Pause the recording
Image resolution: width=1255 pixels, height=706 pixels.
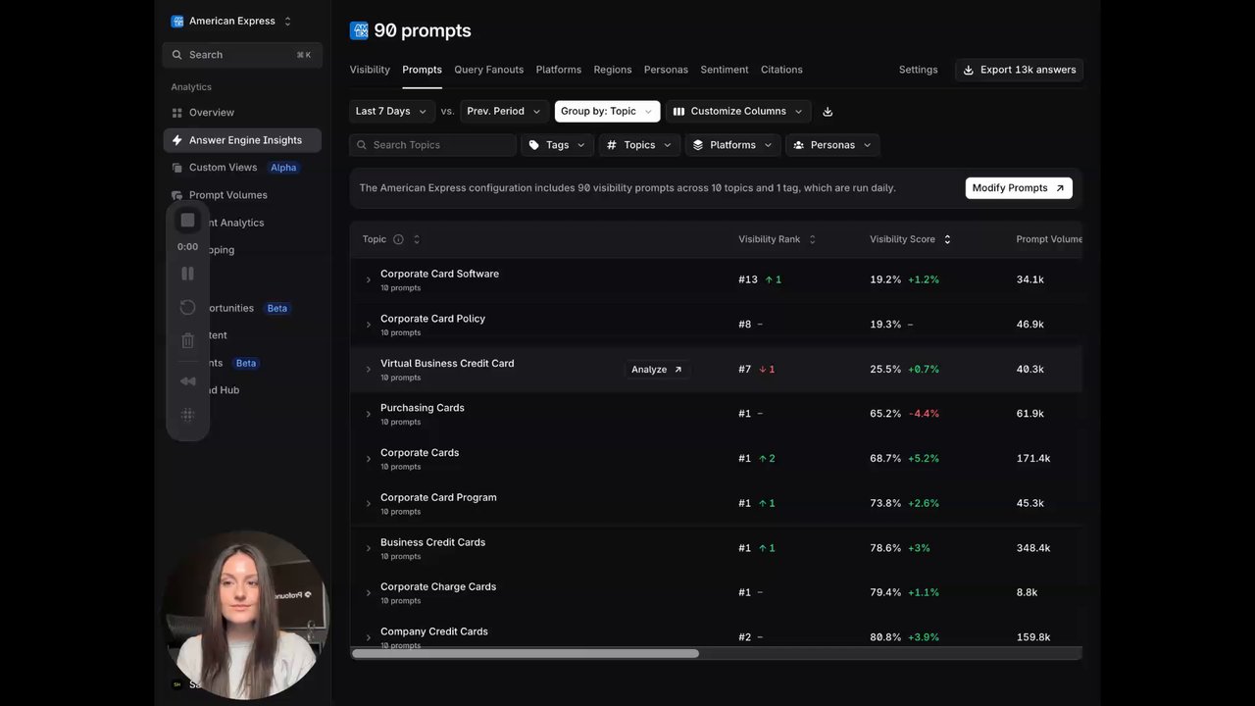(188, 274)
